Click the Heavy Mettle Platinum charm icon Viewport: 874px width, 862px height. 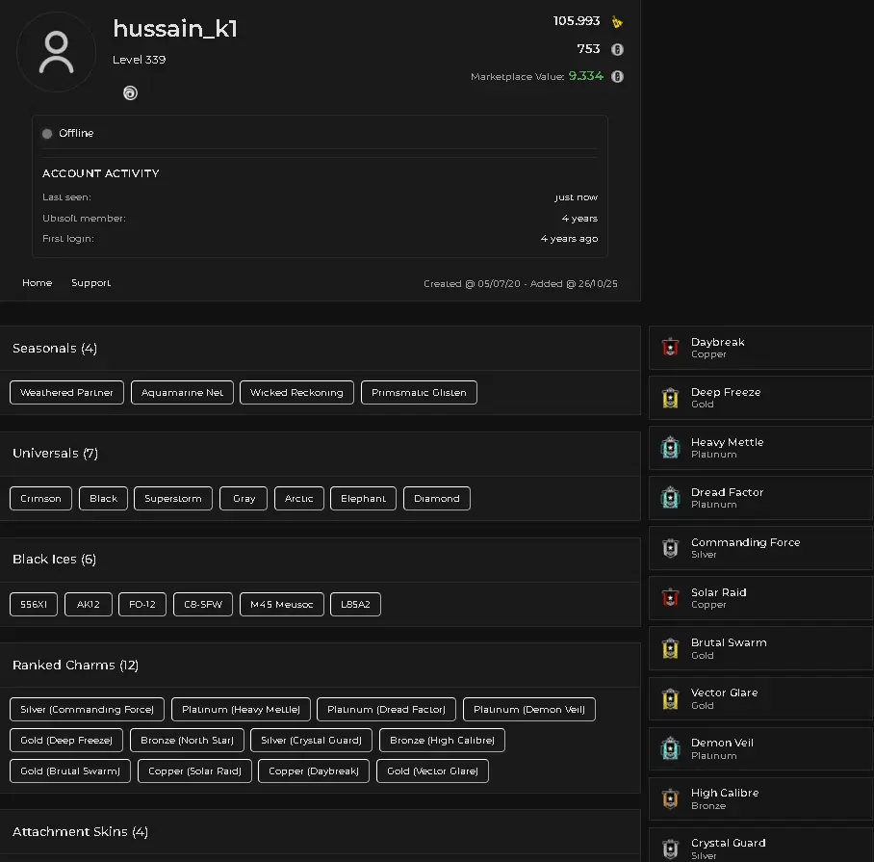click(671, 448)
